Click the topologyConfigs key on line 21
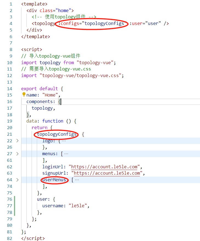The height and width of the screenshot is (241, 200). point(57,134)
